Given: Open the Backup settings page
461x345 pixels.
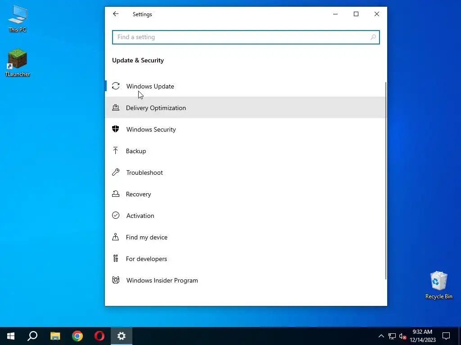Looking at the screenshot, I should (x=245, y=151).
